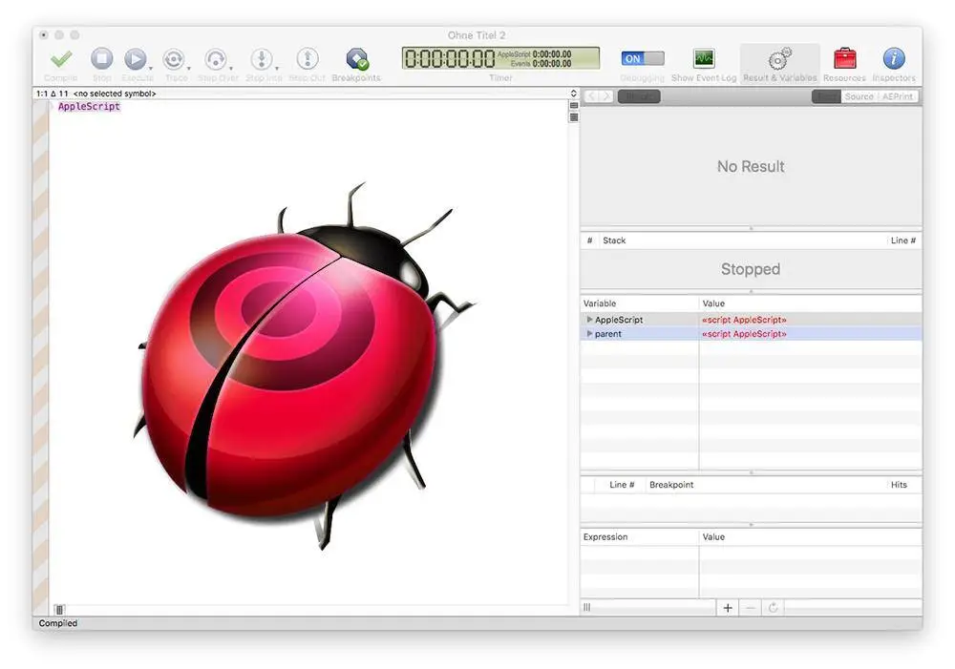This screenshot has height=669, width=955.
Task: Open the Show Event Log icon
Action: click(704, 58)
